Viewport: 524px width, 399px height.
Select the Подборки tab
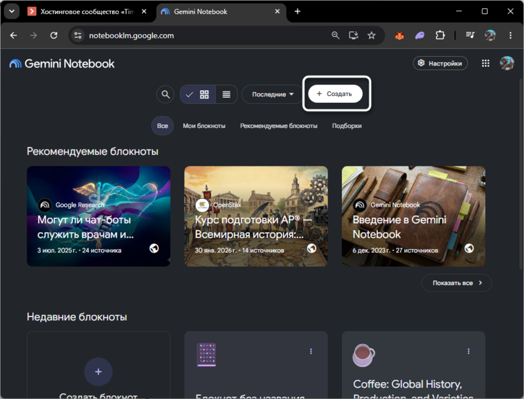pyautogui.click(x=346, y=126)
